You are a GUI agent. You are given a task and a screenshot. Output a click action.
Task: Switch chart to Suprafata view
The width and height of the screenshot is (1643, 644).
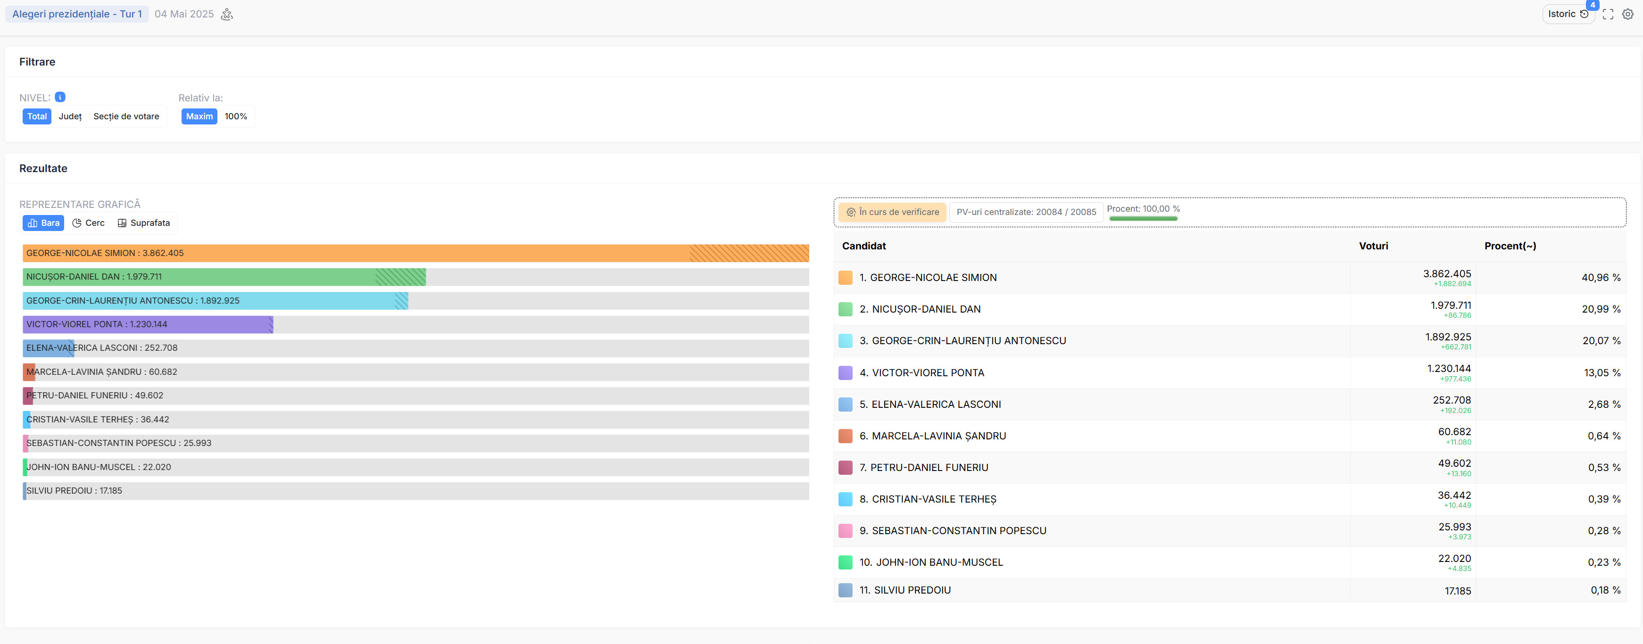[144, 223]
